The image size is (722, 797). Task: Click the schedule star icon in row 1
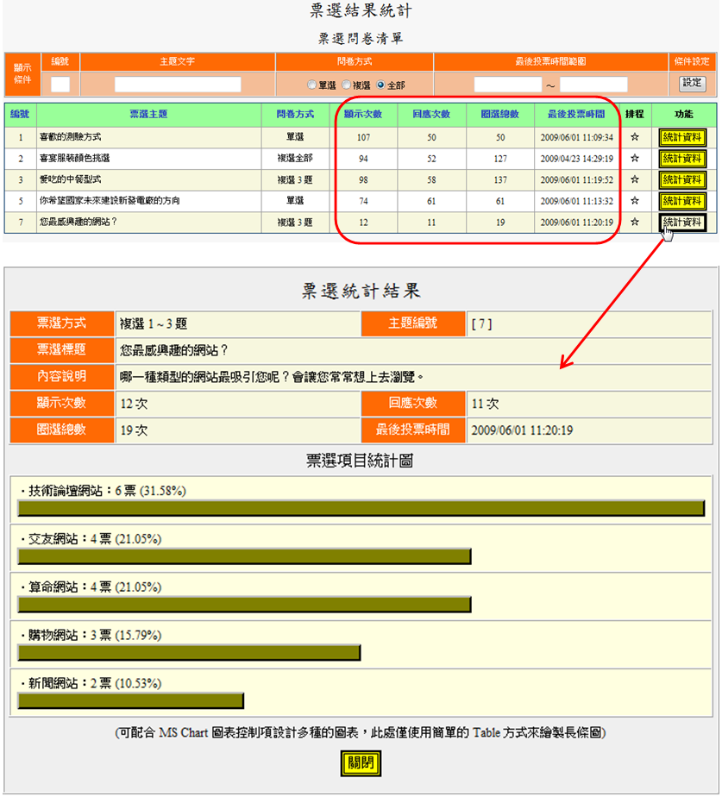[635, 137]
